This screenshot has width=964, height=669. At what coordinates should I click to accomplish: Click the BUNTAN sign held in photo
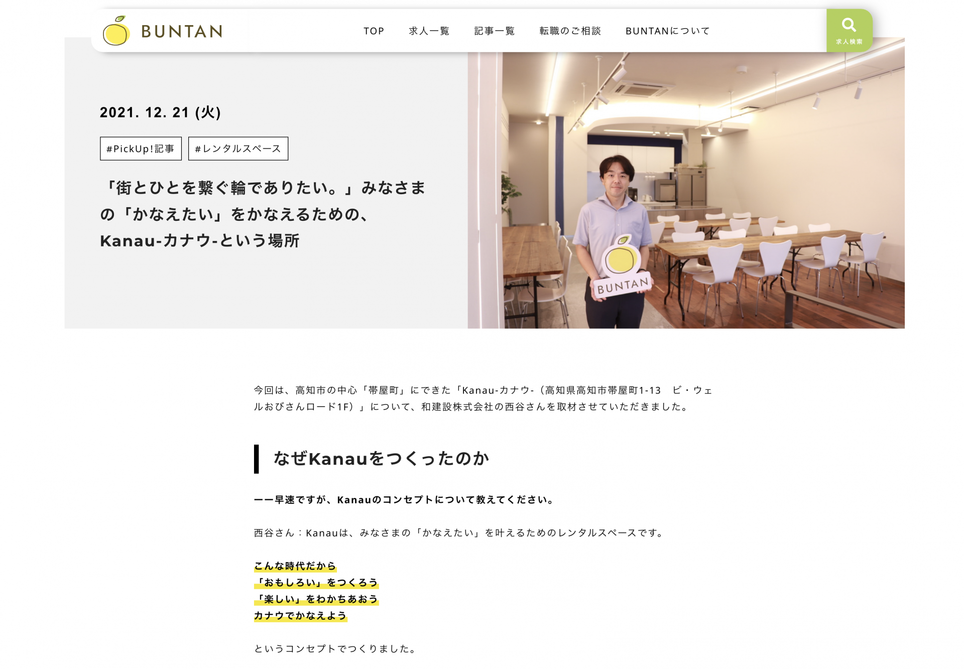(x=622, y=267)
